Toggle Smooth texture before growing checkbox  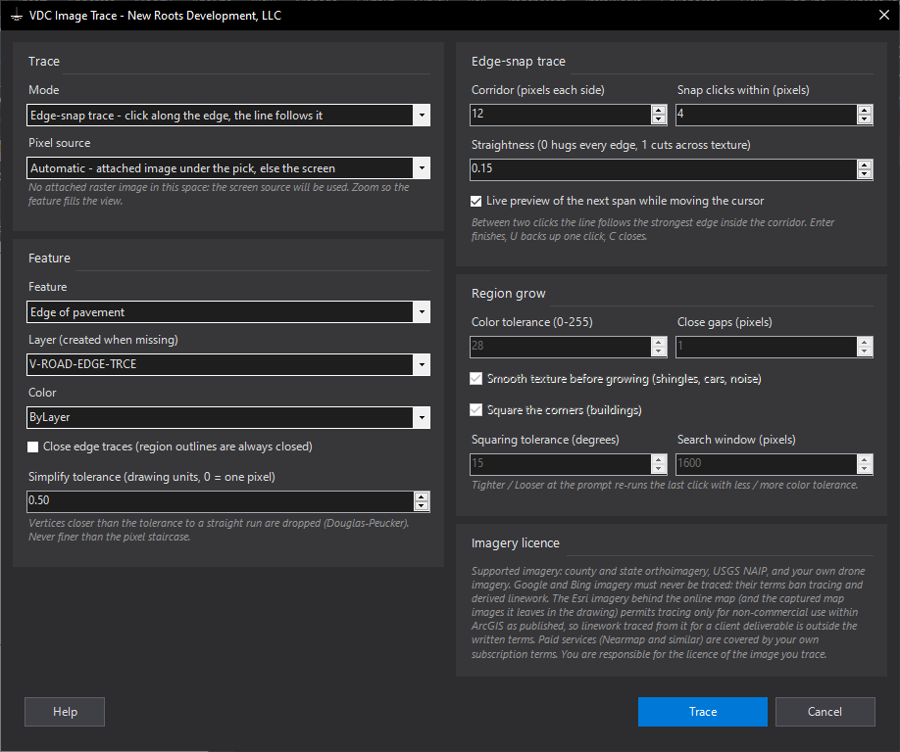pos(475,379)
